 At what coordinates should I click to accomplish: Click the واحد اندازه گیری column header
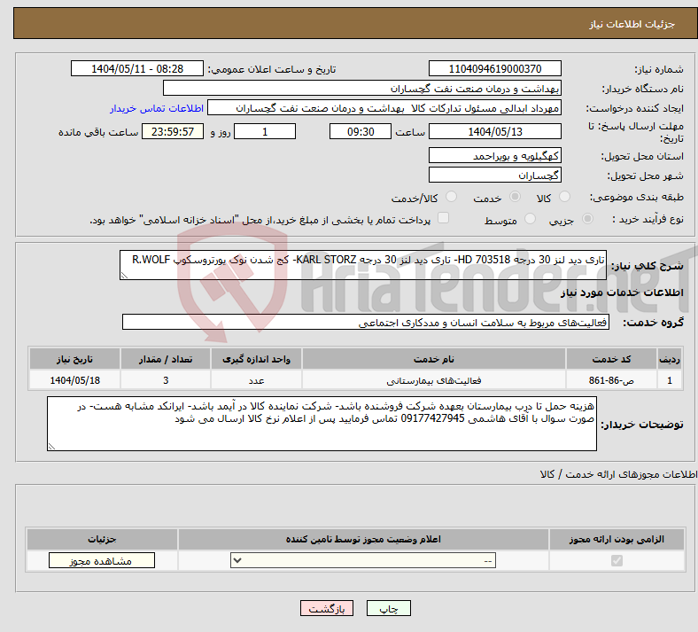pyautogui.click(x=256, y=359)
